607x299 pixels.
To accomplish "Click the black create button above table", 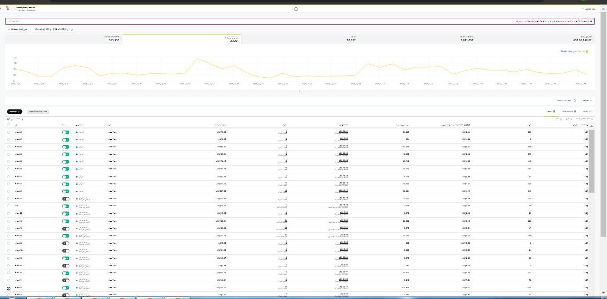I will pos(15,111).
